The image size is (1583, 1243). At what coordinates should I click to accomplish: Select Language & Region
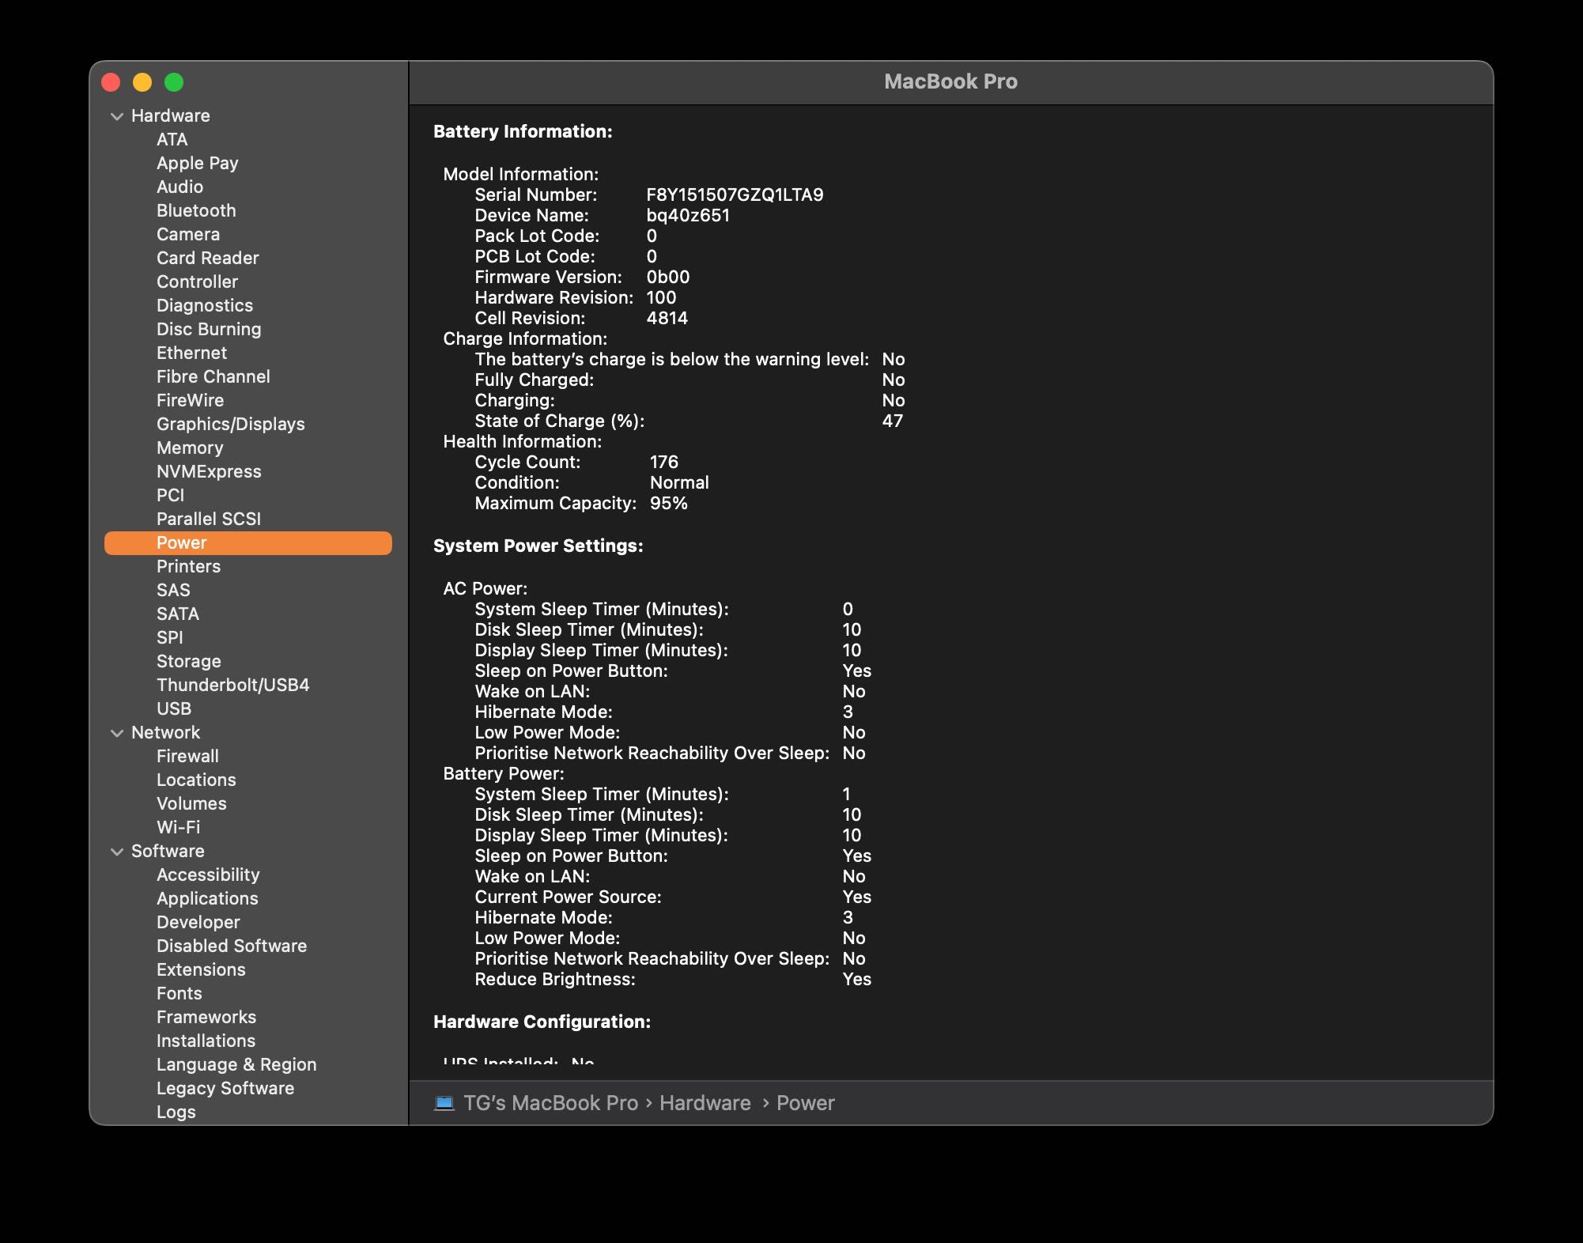236,1064
